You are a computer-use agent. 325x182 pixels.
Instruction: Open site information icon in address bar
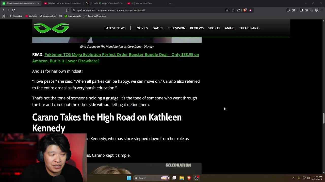tap(74, 10)
